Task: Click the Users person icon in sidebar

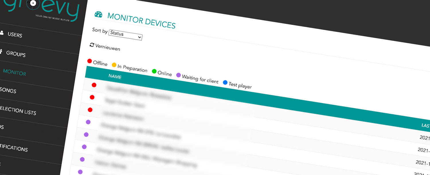Action: (2, 33)
